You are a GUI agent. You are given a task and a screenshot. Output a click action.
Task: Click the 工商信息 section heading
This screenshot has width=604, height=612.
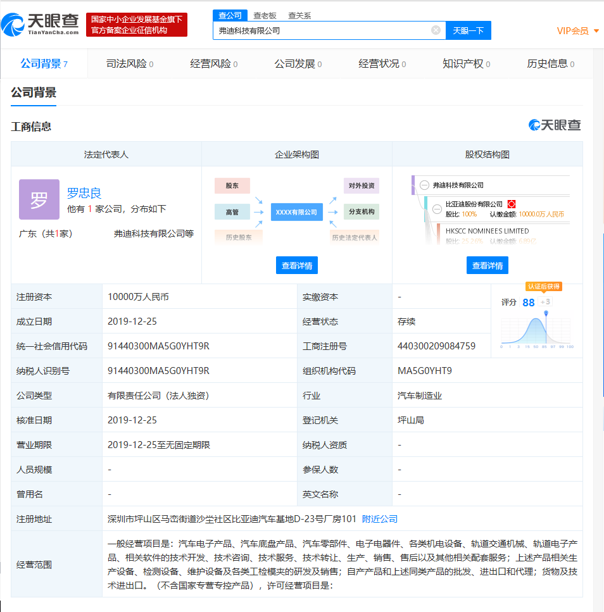[31, 127]
